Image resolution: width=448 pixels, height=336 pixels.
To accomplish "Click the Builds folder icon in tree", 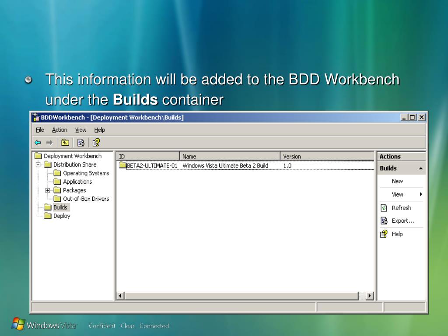I will (48, 207).
